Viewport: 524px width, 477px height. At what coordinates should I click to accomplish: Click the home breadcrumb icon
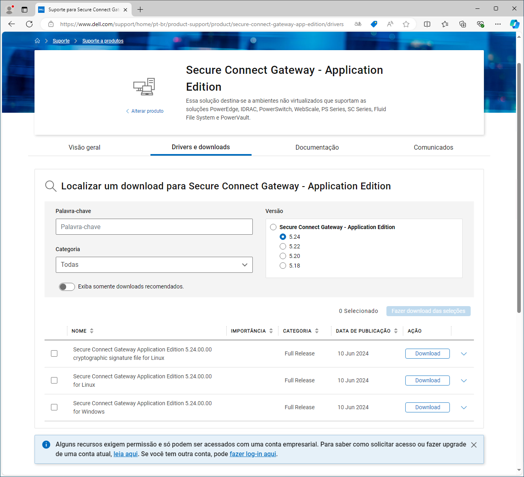pos(37,41)
